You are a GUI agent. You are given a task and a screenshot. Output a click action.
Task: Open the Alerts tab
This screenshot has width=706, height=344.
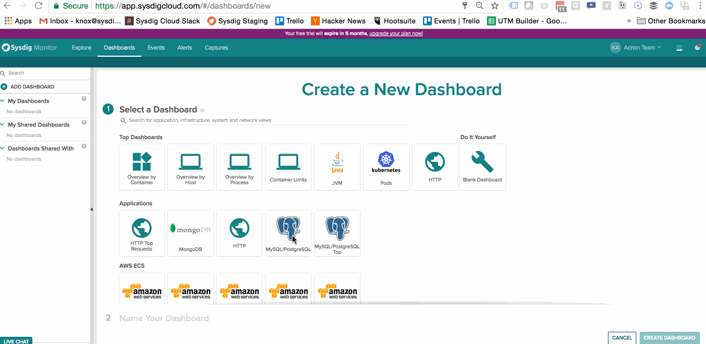(184, 47)
